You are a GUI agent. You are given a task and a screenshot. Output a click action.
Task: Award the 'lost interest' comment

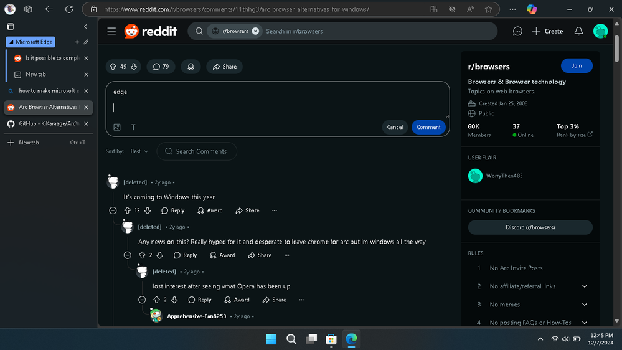(x=237, y=300)
